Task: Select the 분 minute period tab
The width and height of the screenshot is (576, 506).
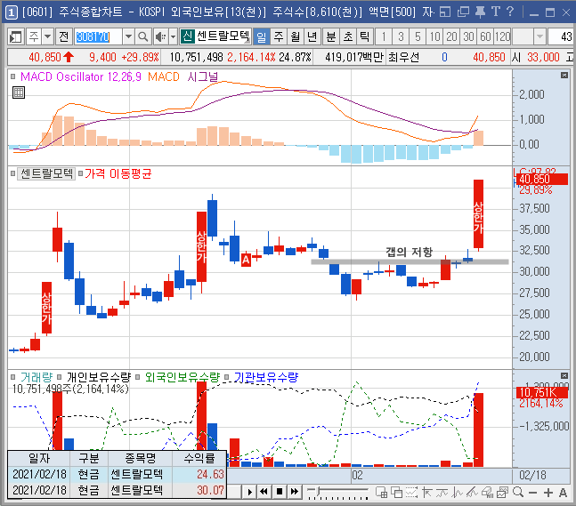Action: [x=330, y=36]
